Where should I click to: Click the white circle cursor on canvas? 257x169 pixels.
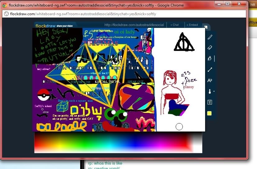(x=179, y=127)
